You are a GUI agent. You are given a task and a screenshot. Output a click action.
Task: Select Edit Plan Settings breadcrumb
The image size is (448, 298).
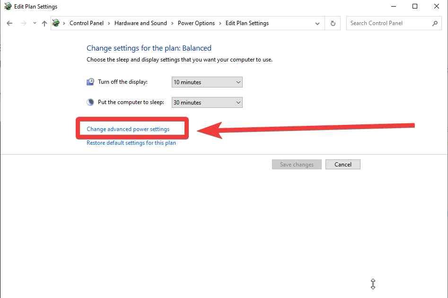[247, 23]
